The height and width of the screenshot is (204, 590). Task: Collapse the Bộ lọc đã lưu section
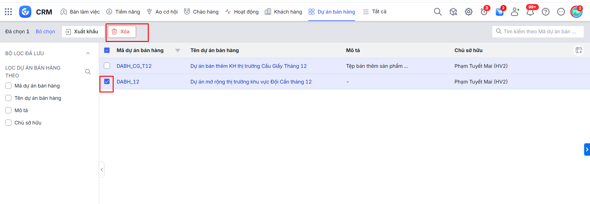pyautogui.click(x=88, y=53)
